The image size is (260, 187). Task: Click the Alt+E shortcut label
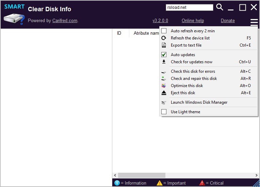[x=246, y=93]
